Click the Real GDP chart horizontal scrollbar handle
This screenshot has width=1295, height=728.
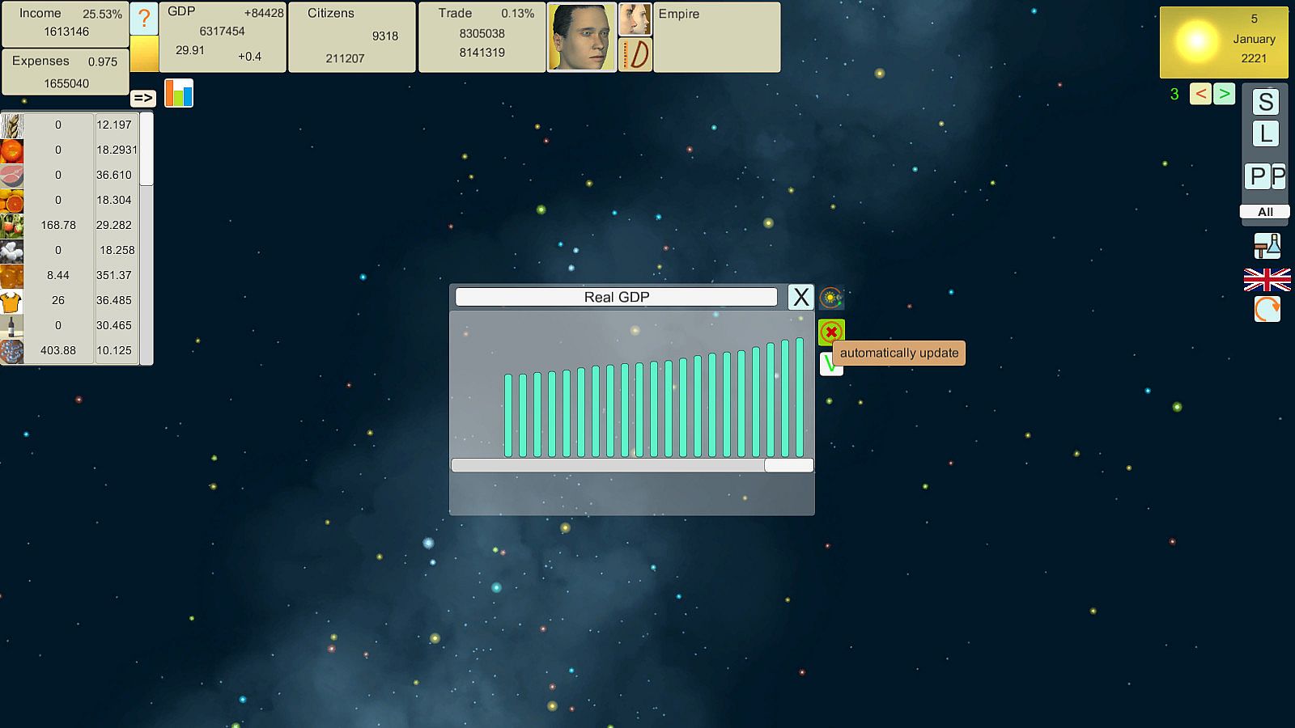[x=789, y=465]
